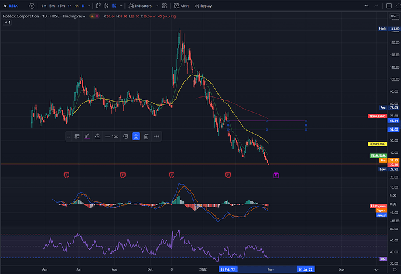
Task: Click the orange Signal scale label
Action: click(x=381, y=210)
